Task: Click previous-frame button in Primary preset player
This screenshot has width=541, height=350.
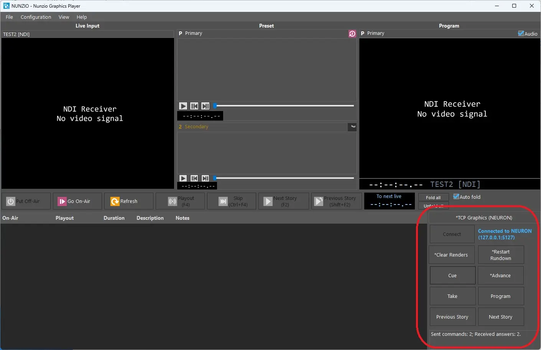Action: click(194, 106)
